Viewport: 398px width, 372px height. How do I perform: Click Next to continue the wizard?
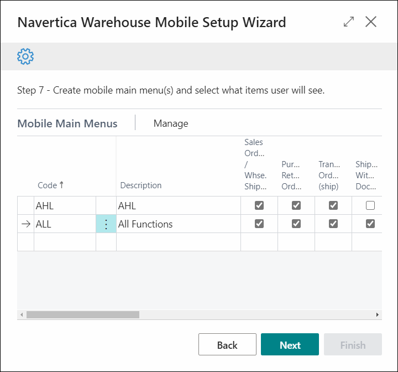tap(290, 344)
